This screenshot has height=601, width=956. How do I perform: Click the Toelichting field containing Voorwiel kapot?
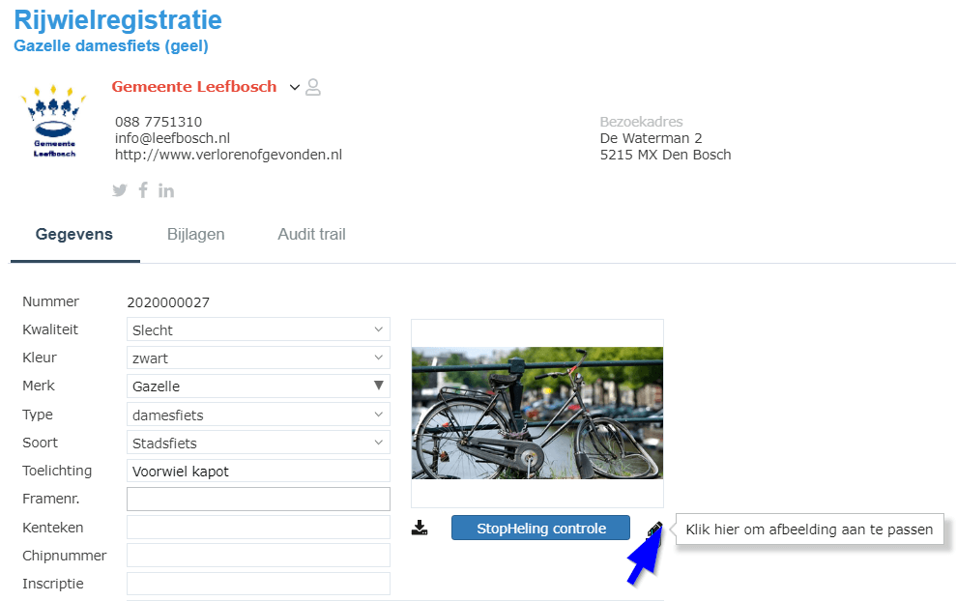point(258,472)
